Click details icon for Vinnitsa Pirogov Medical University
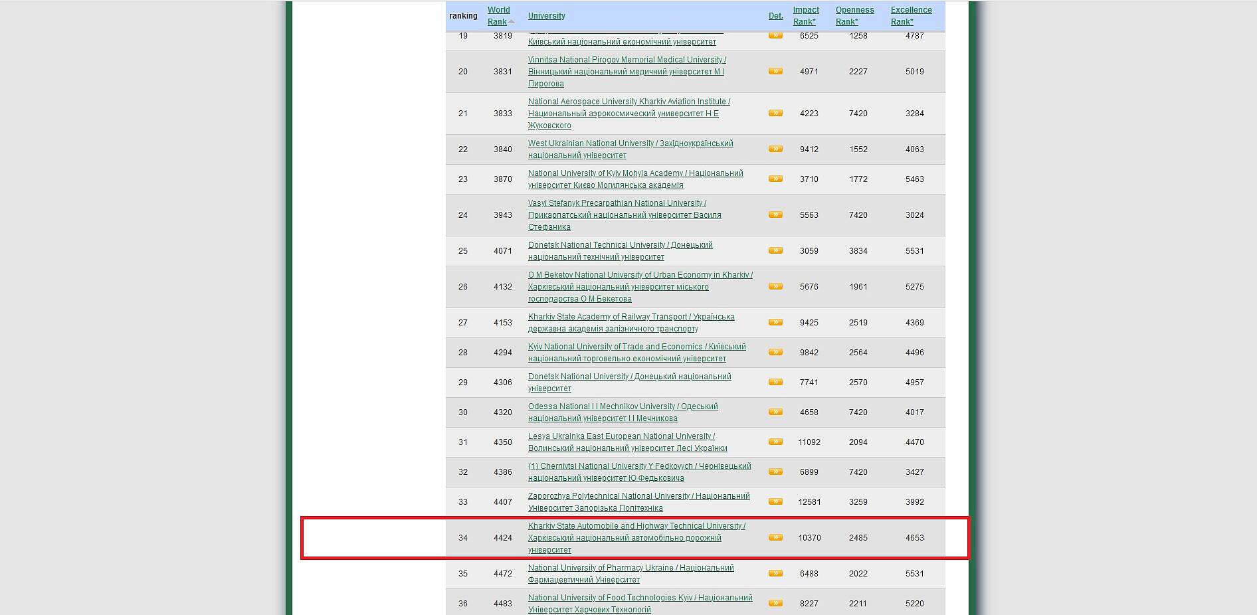 tap(775, 71)
